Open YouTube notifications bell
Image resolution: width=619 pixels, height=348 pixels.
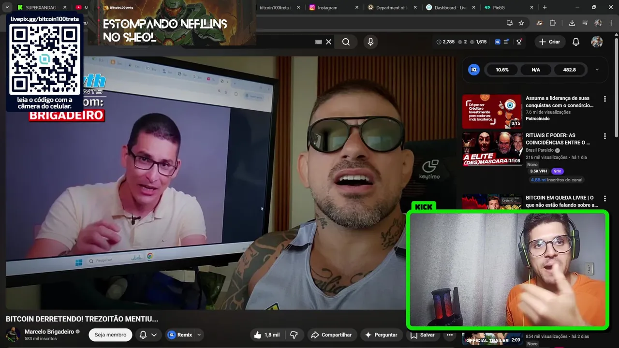[x=576, y=42]
